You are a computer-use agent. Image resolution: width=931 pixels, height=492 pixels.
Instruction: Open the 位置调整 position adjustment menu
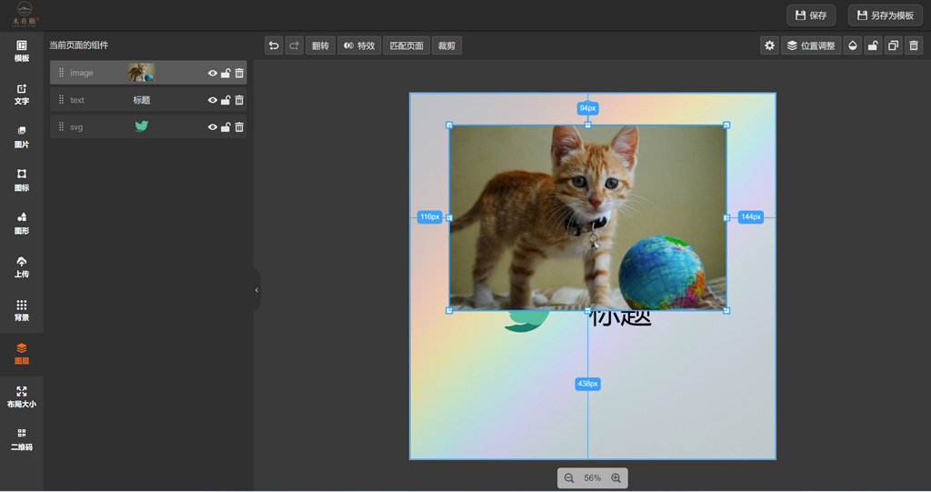click(811, 45)
